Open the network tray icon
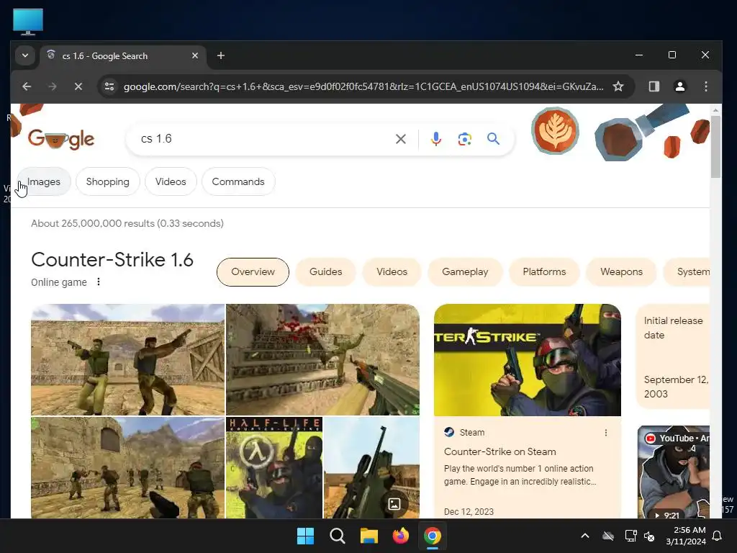The height and width of the screenshot is (553, 737). 630,536
